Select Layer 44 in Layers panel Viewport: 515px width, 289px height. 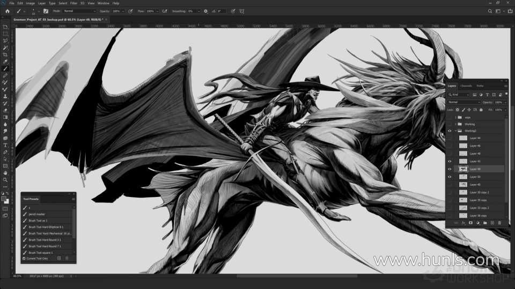tap(475, 138)
